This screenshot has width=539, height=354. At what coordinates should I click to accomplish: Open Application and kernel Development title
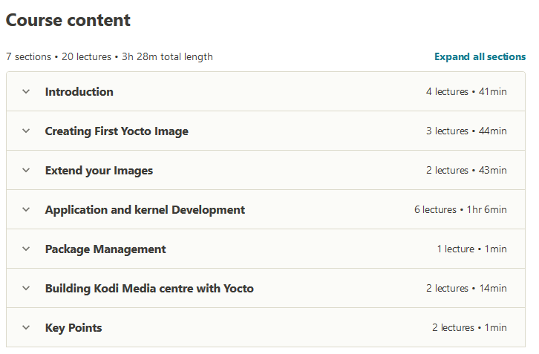tap(145, 209)
